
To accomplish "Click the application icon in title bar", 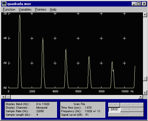I will coord(4,4).
